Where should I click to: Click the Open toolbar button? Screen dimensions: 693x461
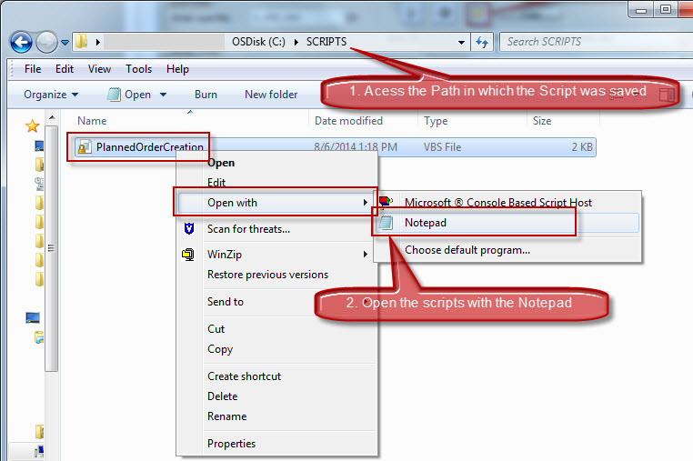(x=130, y=95)
